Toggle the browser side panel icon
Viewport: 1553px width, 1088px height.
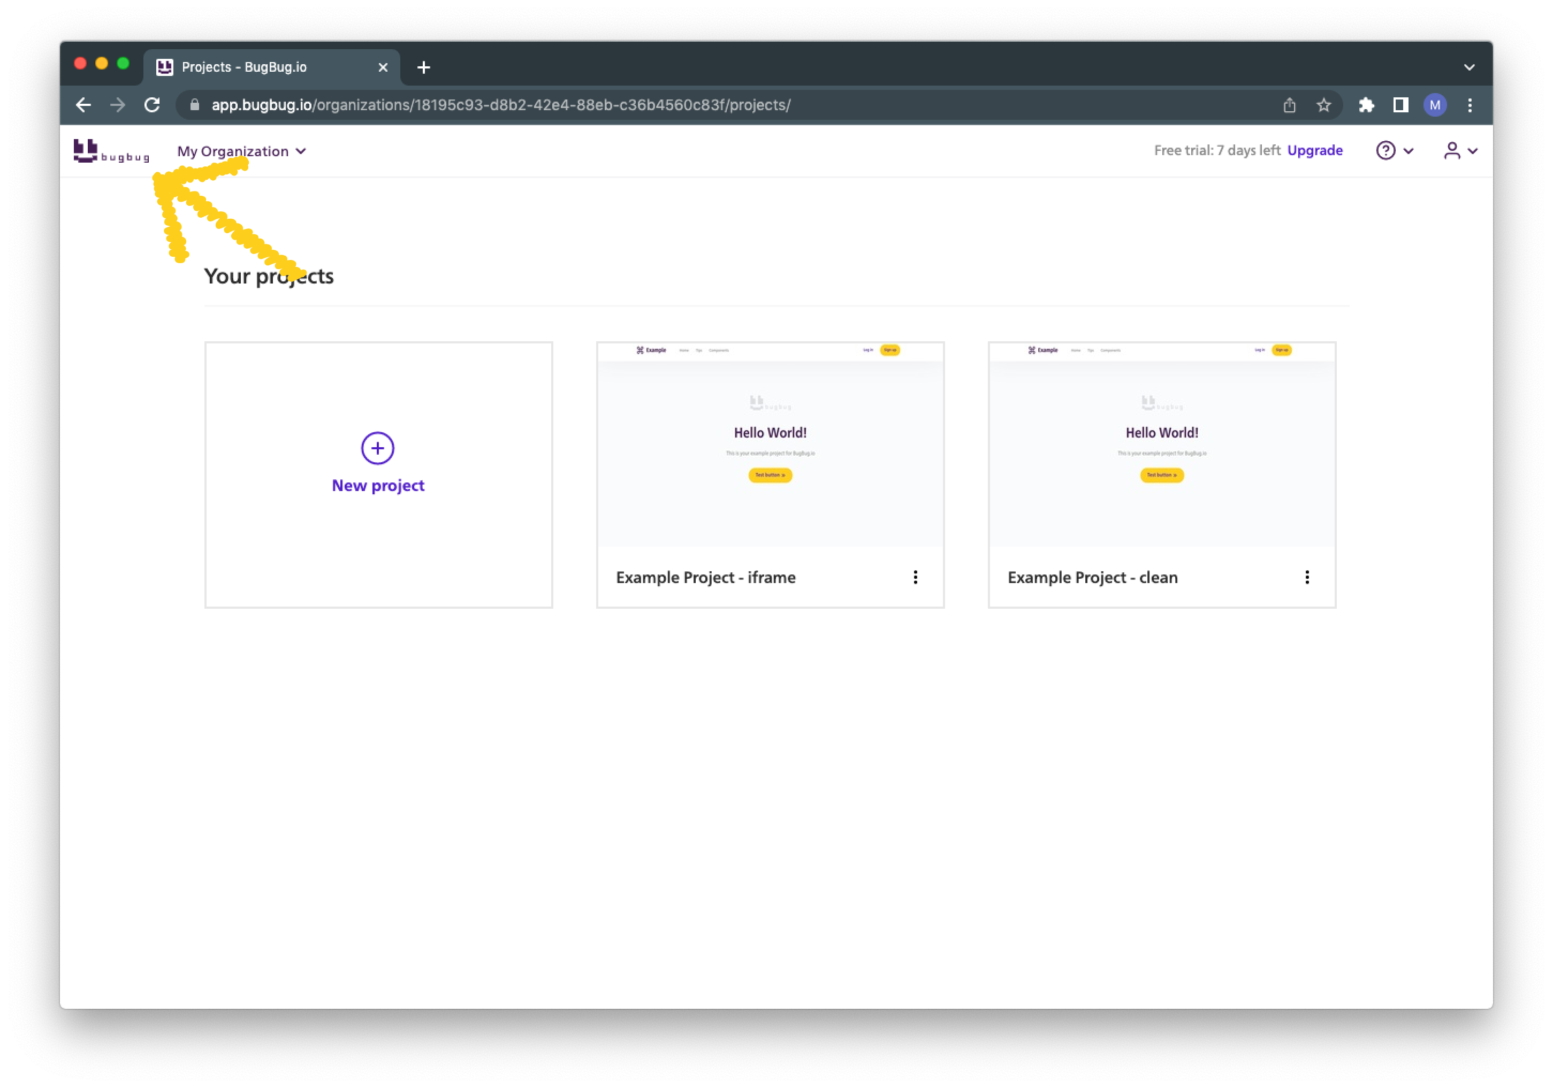pyautogui.click(x=1401, y=105)
